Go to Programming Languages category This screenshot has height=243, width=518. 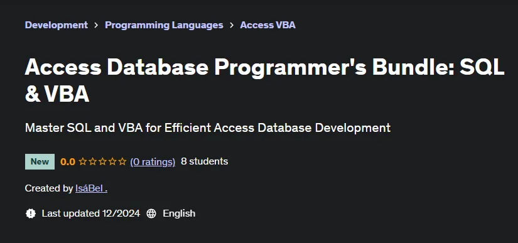point(164,25)
